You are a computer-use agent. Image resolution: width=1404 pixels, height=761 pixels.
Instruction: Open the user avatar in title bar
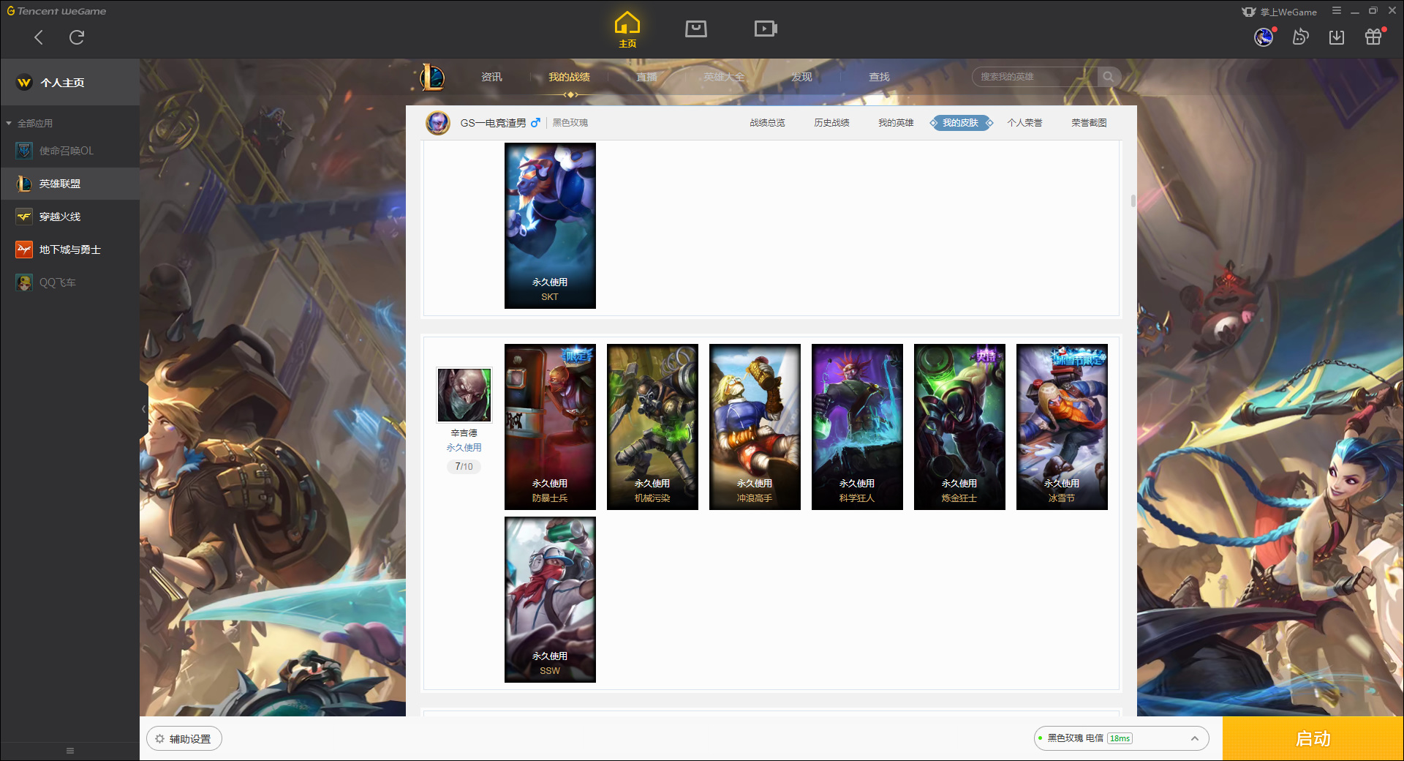pos(1264,37)
